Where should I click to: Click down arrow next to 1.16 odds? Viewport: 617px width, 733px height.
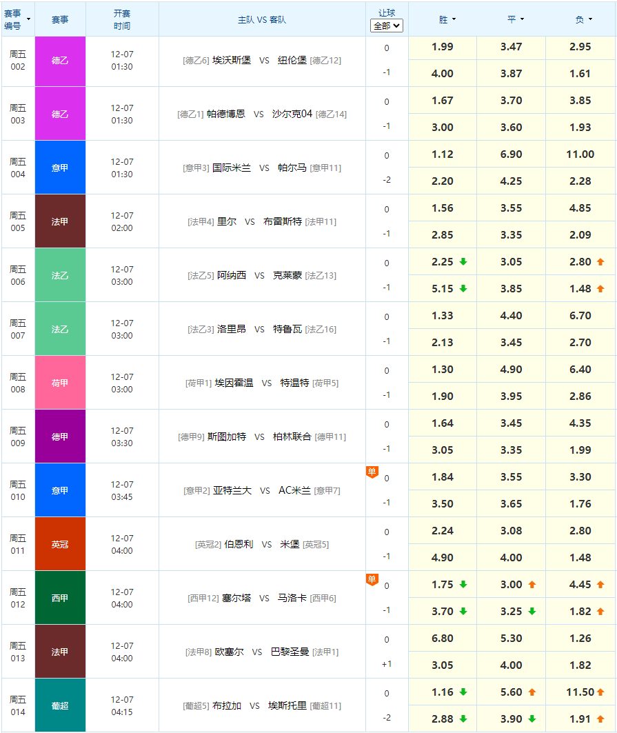tap(463, 692)
